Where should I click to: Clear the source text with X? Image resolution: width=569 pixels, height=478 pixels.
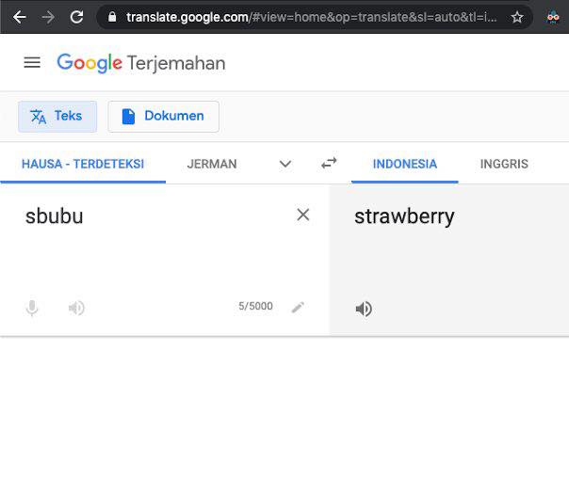click(303, 215)
